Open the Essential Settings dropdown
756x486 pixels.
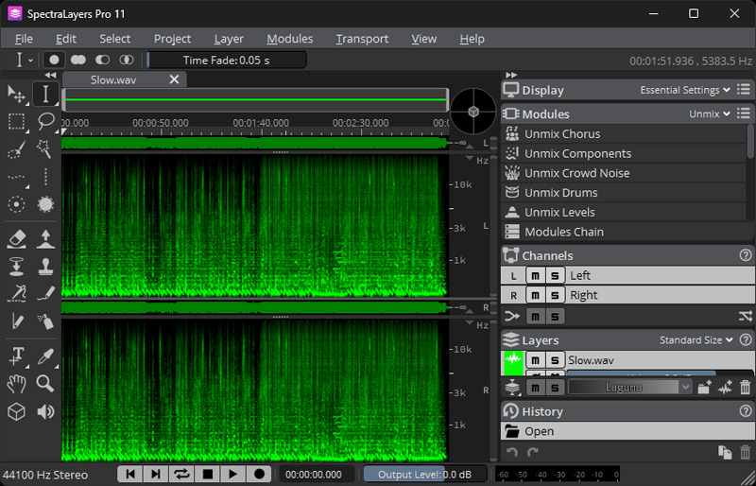coord(685,91)
